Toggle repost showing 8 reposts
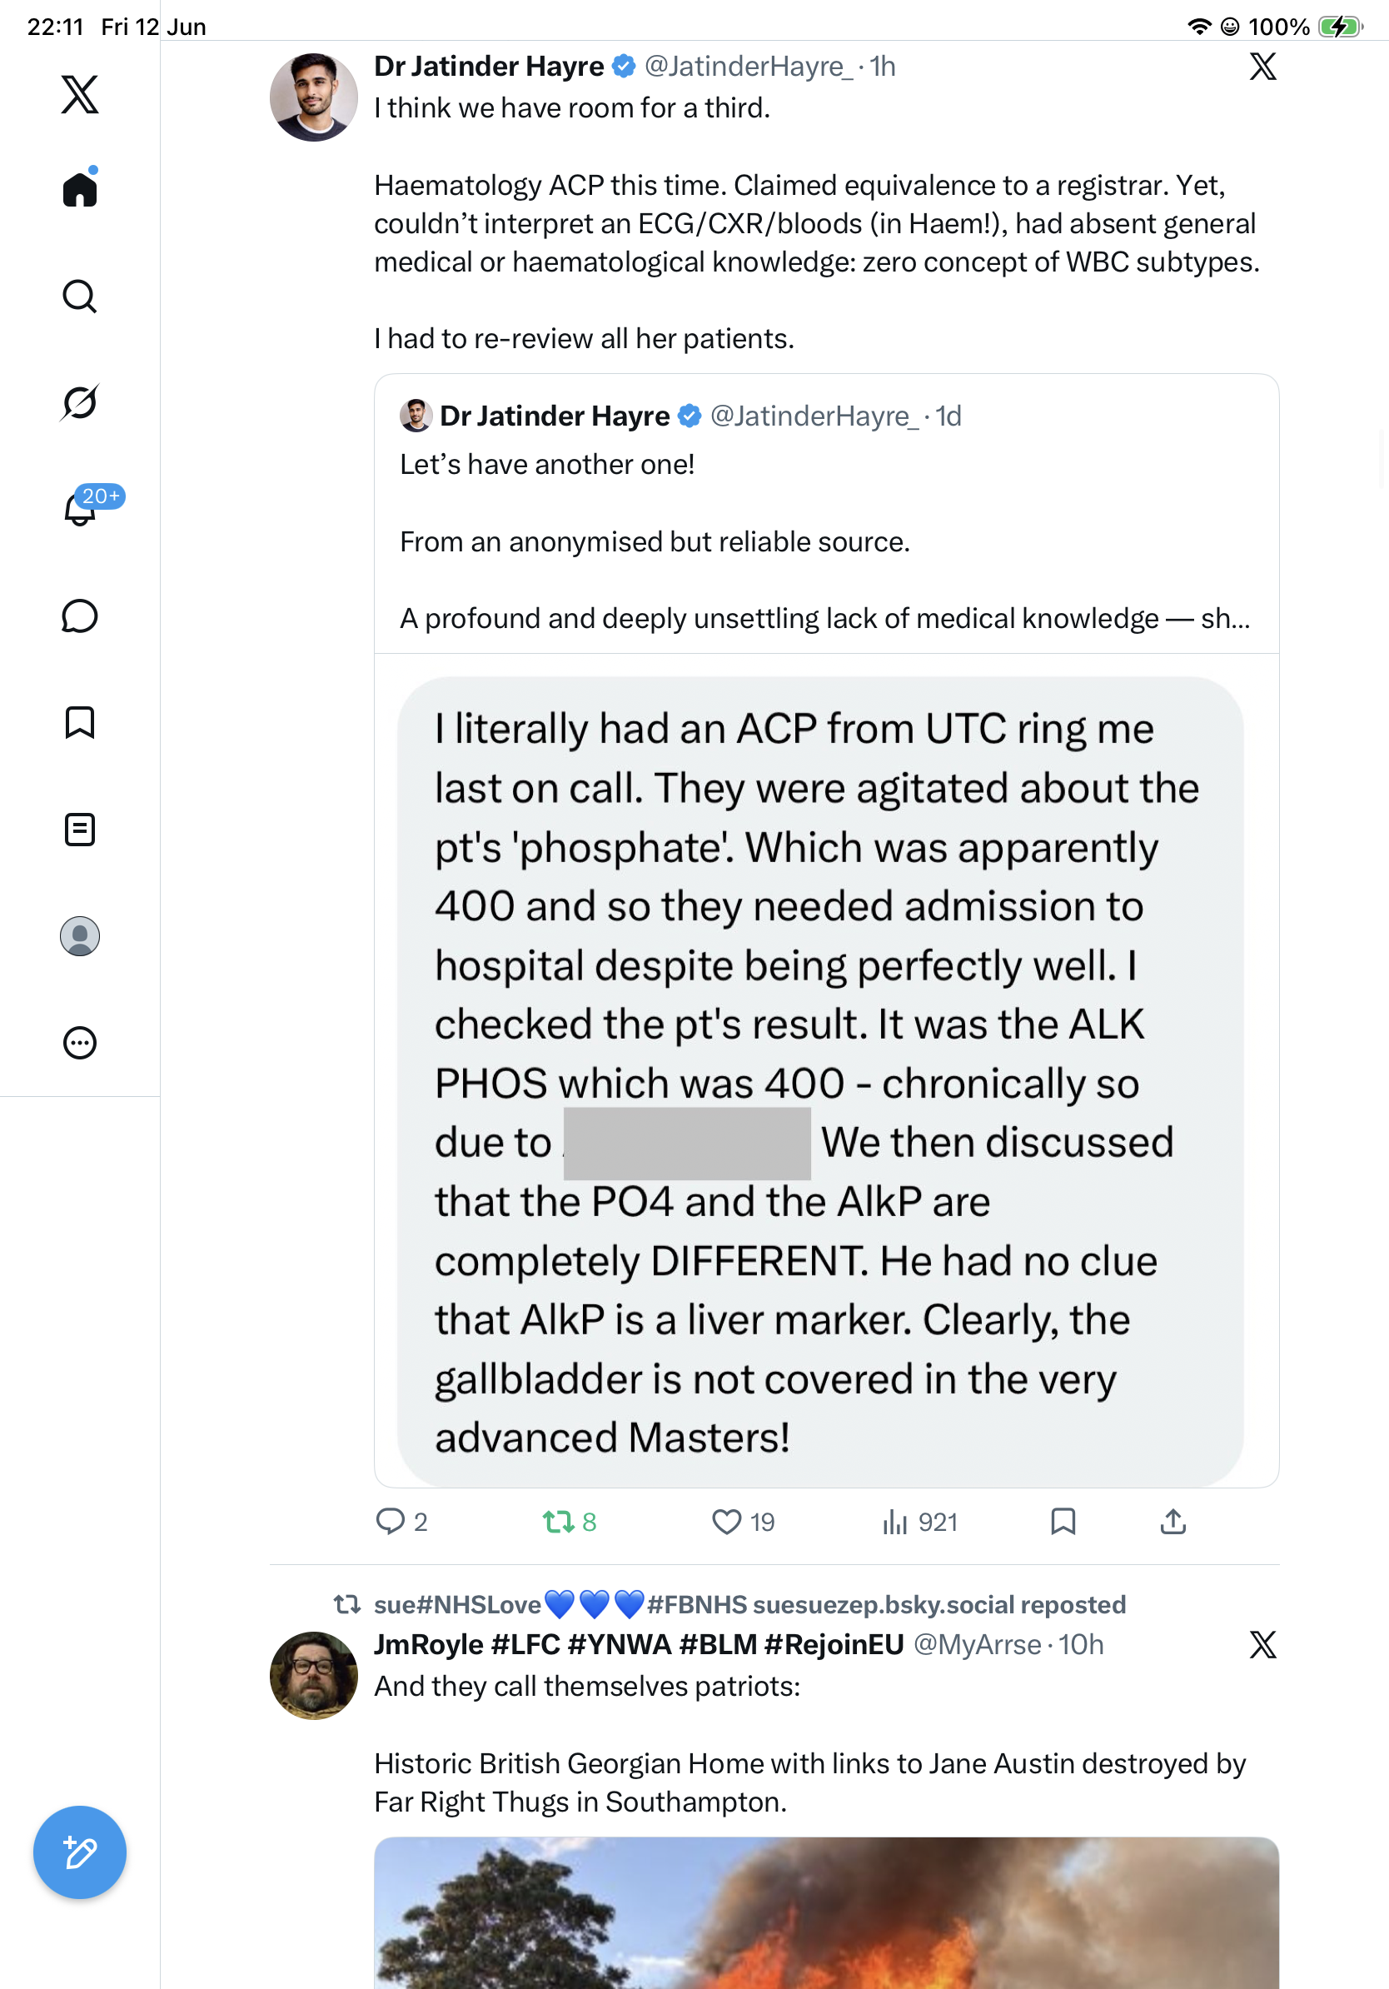 tap(570, 1522)
